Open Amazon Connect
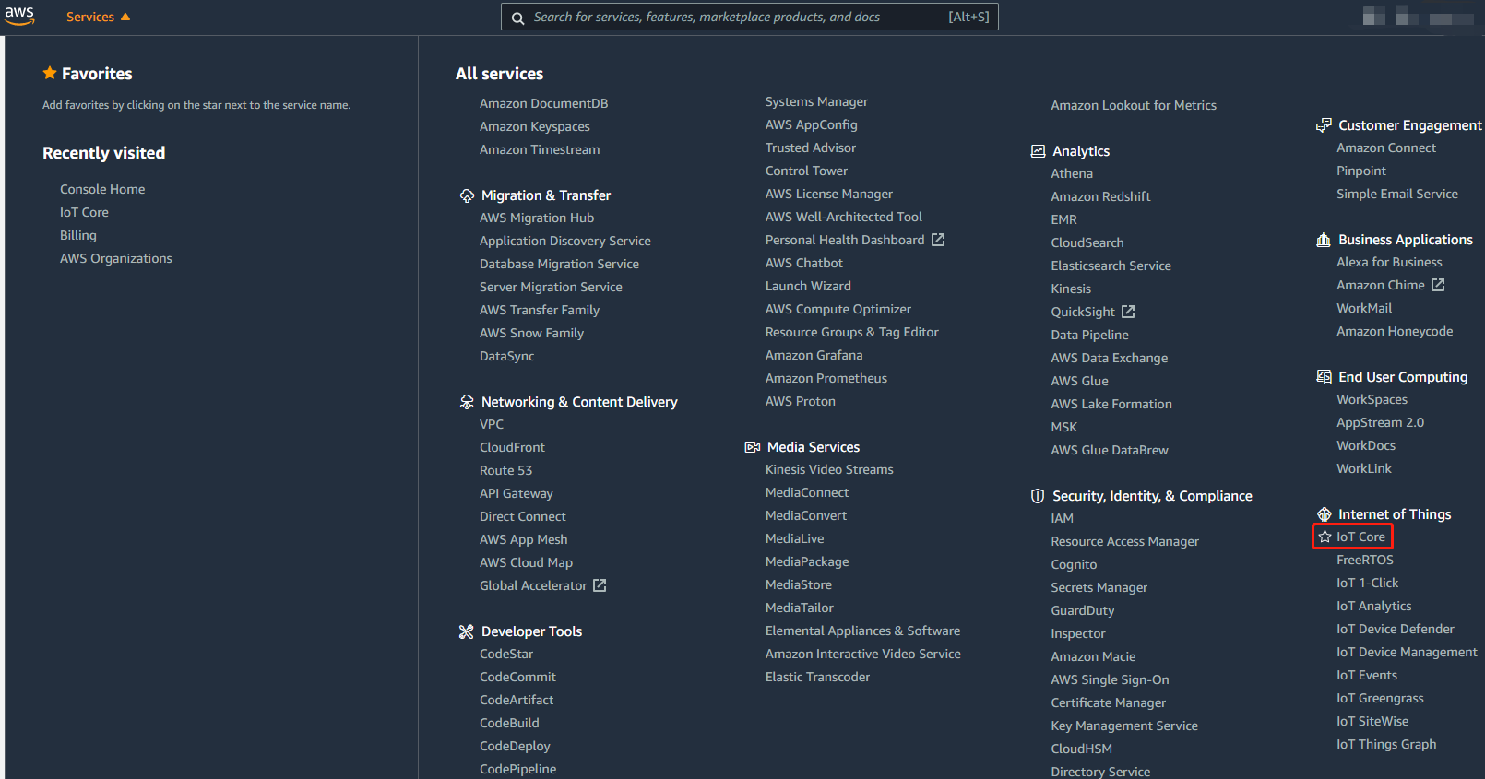Viewport: 1485px width, 779px height. (1386, 148)
